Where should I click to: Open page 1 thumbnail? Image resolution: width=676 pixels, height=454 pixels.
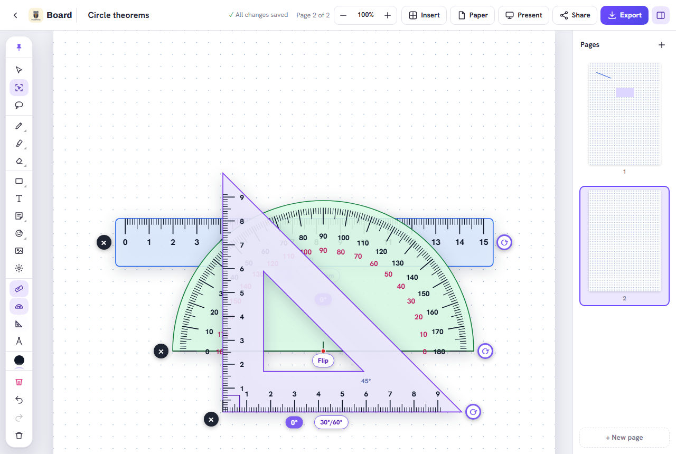pyautogui.click(x=624, y=113)
